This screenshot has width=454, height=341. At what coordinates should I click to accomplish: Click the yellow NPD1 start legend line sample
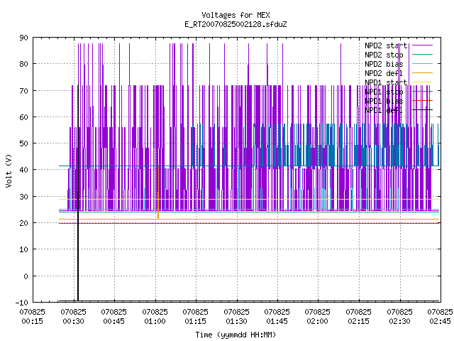click(x=422, y=82)
